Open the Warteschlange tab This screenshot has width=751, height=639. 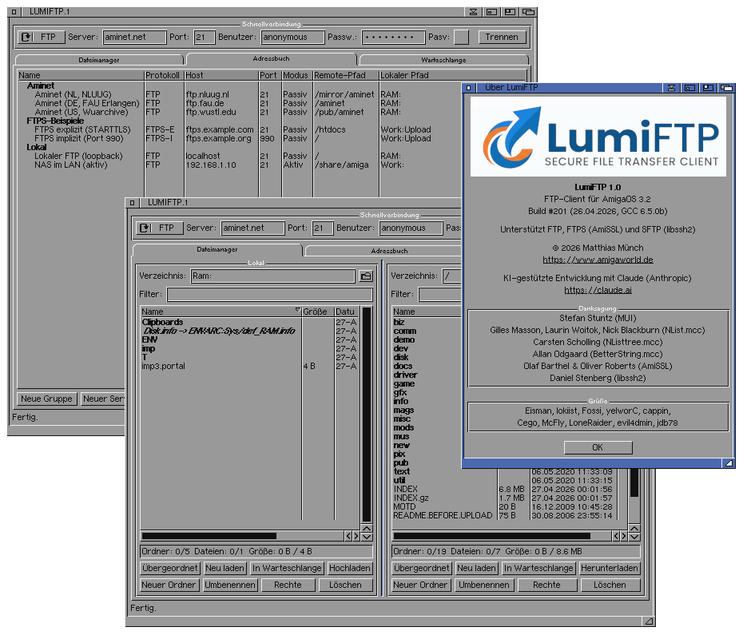click(443, 60)
